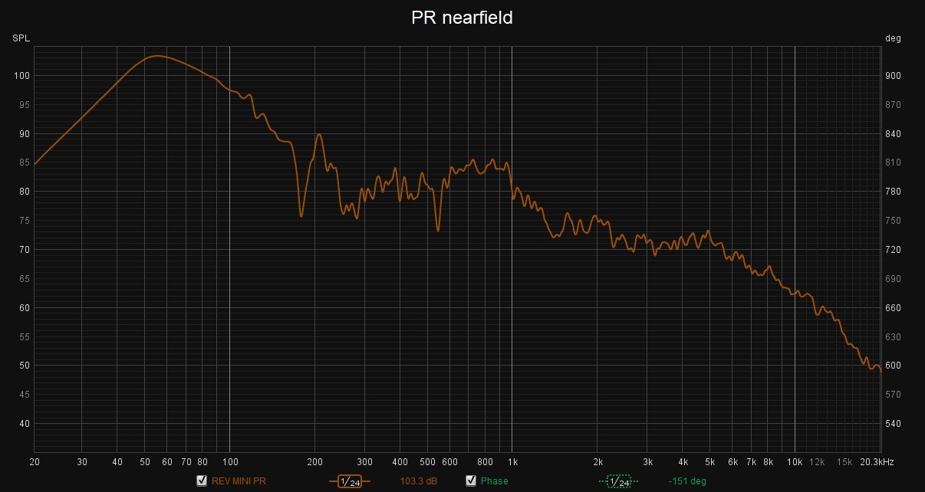Click the 1k frequency axis label
925x492 pixels.
(513, 462)
